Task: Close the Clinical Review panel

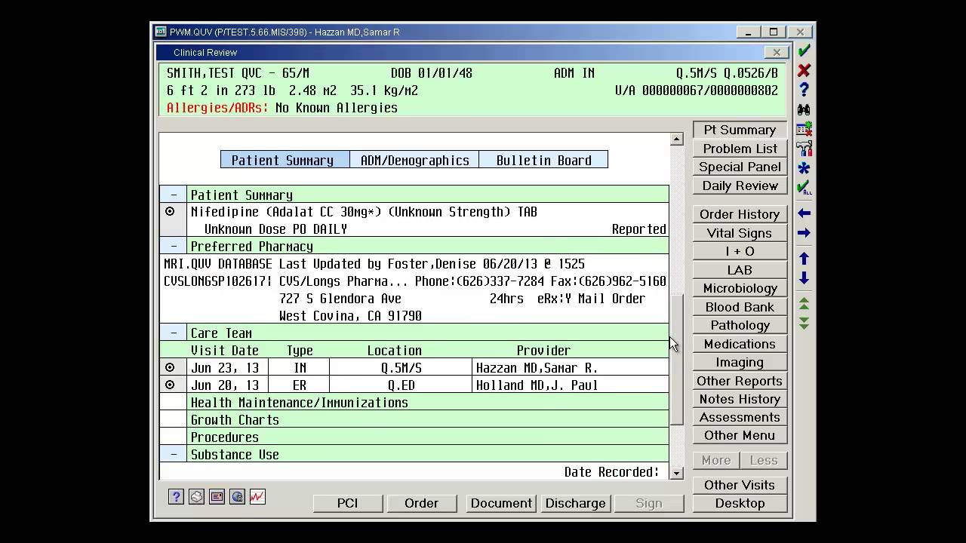Action: [x=777, y=52]
